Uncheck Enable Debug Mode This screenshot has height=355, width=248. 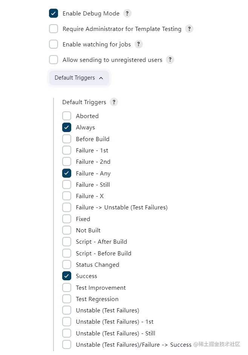(54, 14)
